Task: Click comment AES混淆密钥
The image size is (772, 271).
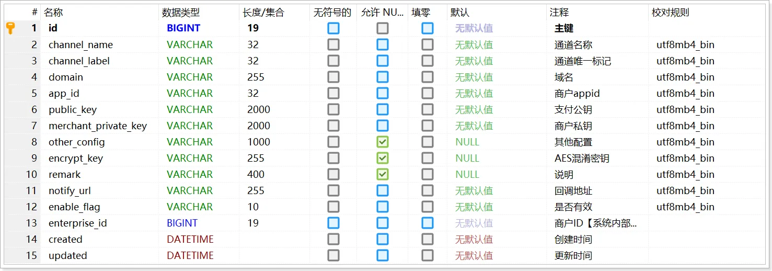Action: (582, 158)
